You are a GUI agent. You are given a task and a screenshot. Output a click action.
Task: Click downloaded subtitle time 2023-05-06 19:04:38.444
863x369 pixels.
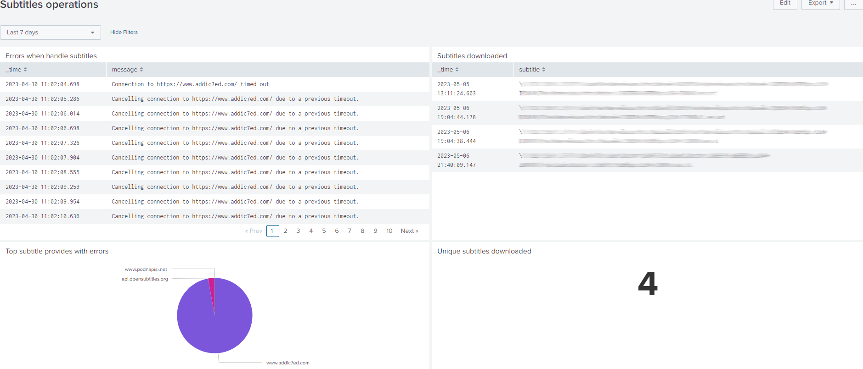point(457,137)
